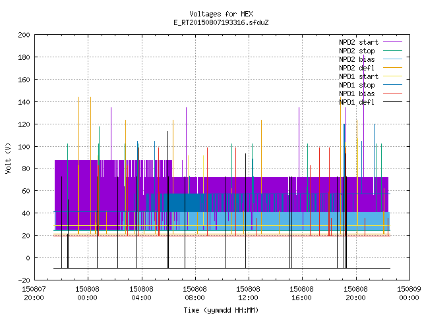Click the black NPD1 defl legend line
Screen dimensions: 422x316
coord(392,102)
